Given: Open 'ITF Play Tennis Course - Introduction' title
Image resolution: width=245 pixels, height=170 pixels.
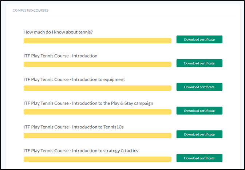Looking at the screenshot, I should [60, 56].
